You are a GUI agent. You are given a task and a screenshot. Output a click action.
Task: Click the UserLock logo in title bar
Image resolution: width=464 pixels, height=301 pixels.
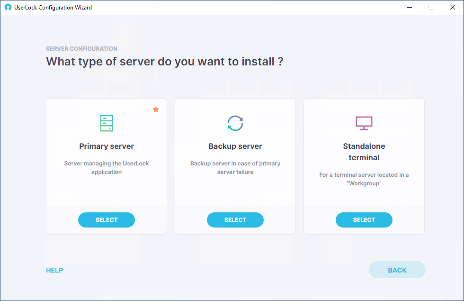click(x=8, y=8)
